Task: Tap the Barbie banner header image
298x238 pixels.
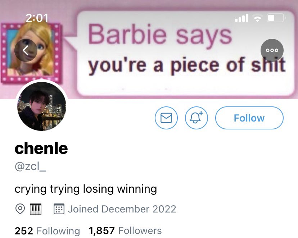Action: coord(149,49)
